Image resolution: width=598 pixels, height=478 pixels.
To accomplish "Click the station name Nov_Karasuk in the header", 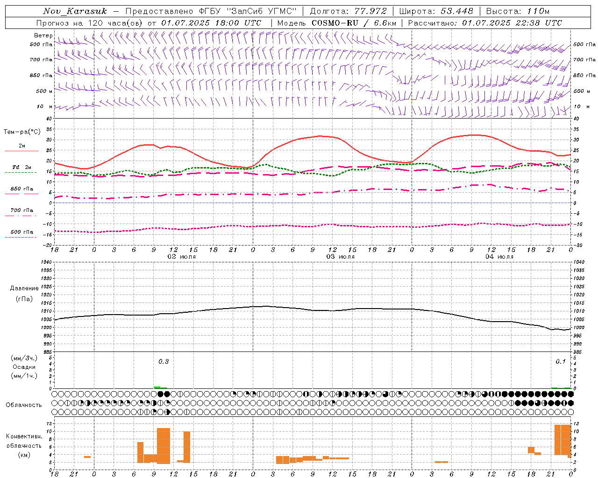I will (x=75, y=11).
